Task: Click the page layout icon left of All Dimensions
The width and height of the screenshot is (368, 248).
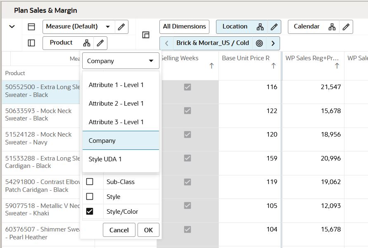Action: coord(146,35)
